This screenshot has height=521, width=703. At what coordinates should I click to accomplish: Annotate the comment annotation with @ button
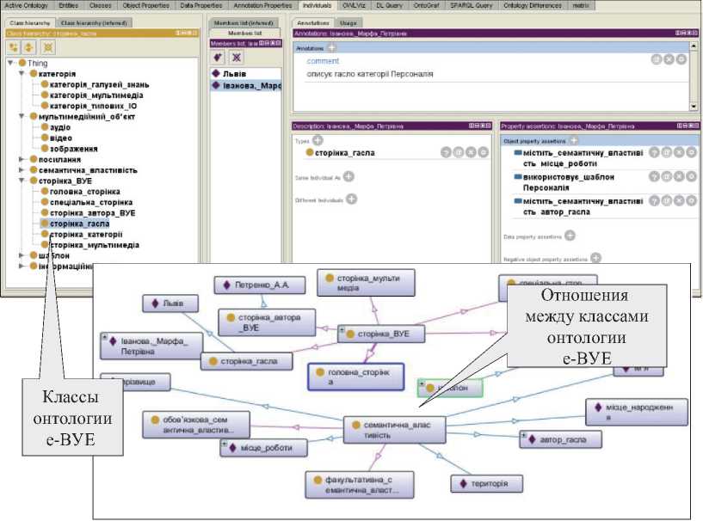tap(657, 59)
